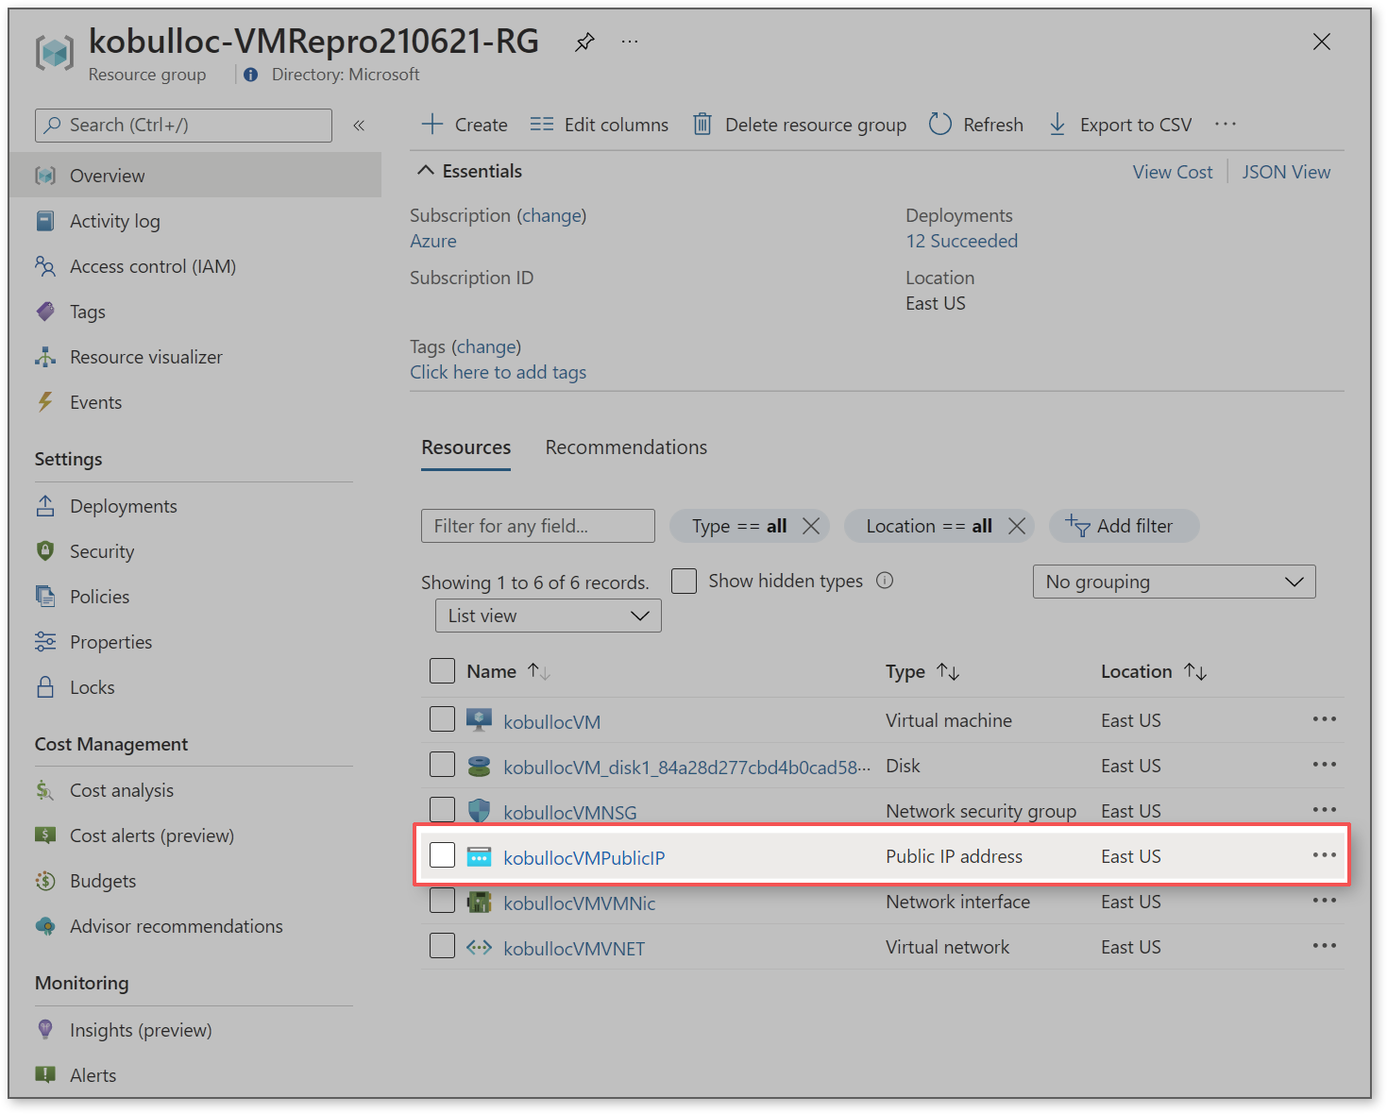Sort resources by Type column arrows

(x=948, y=671)
